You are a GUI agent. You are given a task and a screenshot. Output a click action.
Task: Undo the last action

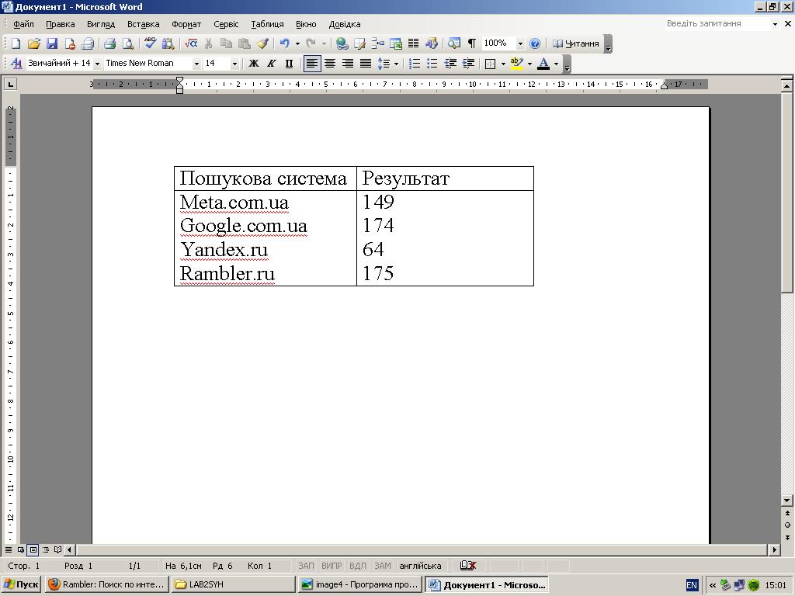click(284, 43)
